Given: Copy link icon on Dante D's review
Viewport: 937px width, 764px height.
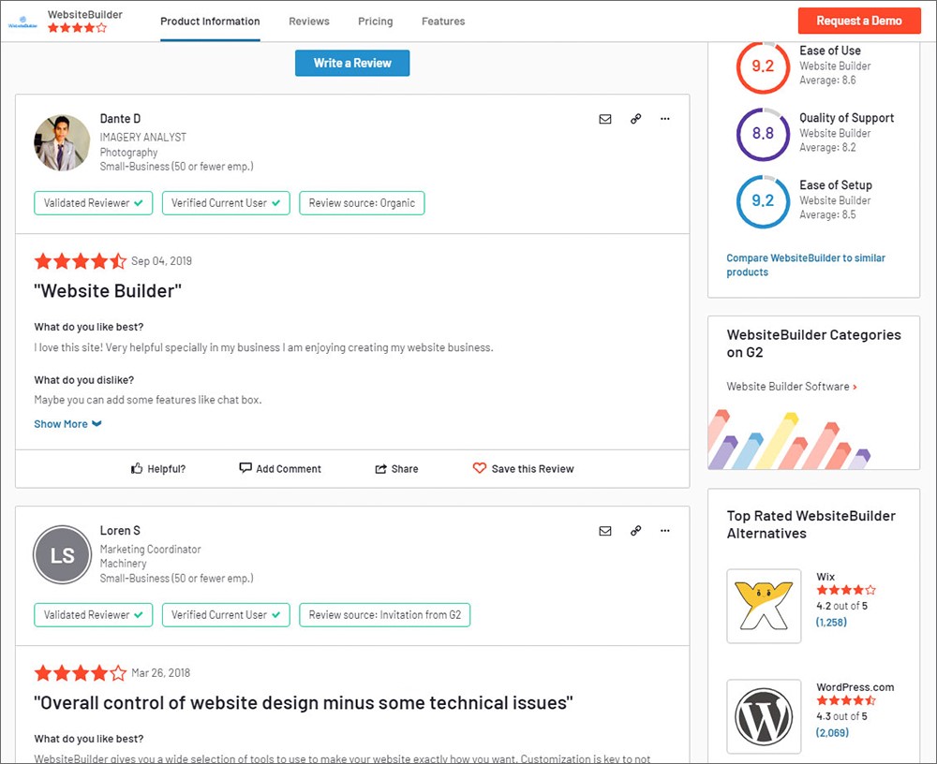Looking at the screenshot, I should [635, 119].
